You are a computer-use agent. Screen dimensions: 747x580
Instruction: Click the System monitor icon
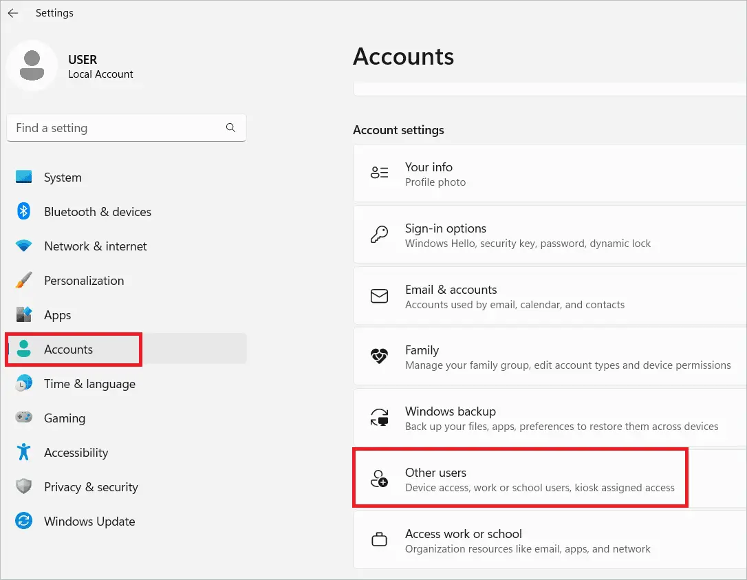click(24, 177)
